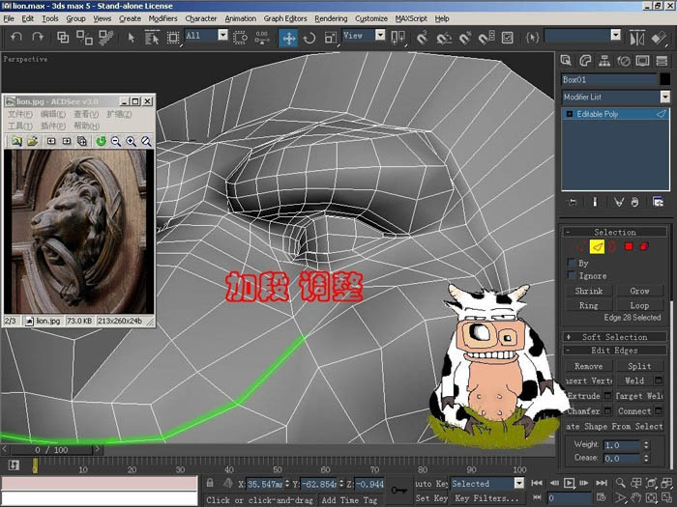
Task: Click the Loop selection button
Action: (639, 305)
